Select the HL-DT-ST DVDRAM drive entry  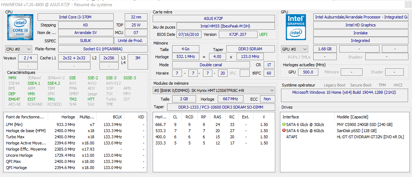tap(370, 137)
